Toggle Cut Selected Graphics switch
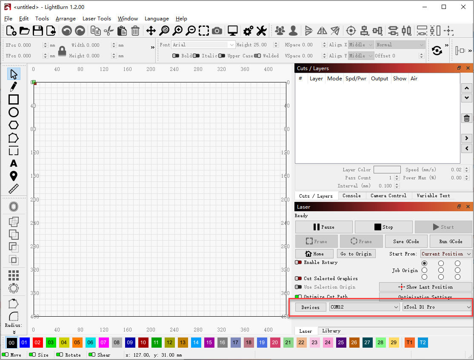 point(298,278)
